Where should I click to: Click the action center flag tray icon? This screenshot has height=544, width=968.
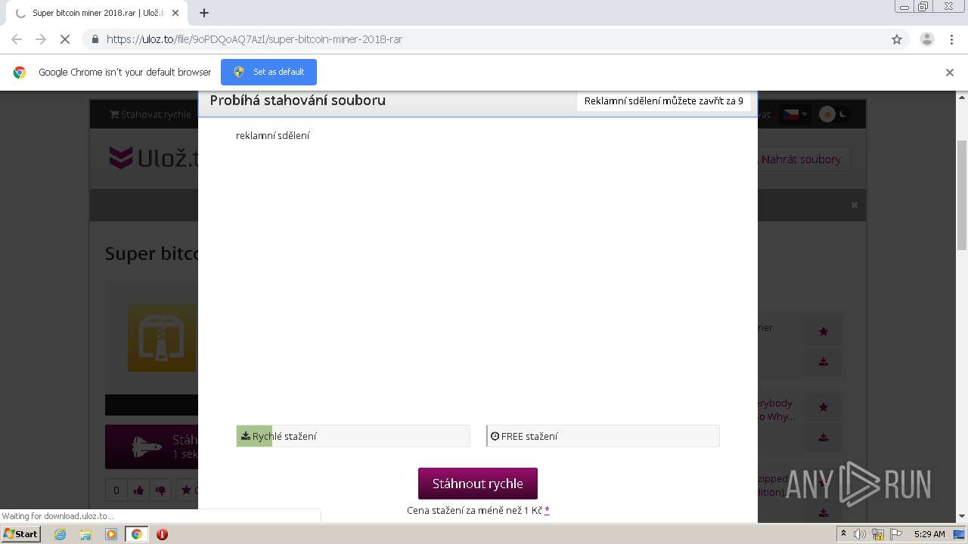point(895,534)
